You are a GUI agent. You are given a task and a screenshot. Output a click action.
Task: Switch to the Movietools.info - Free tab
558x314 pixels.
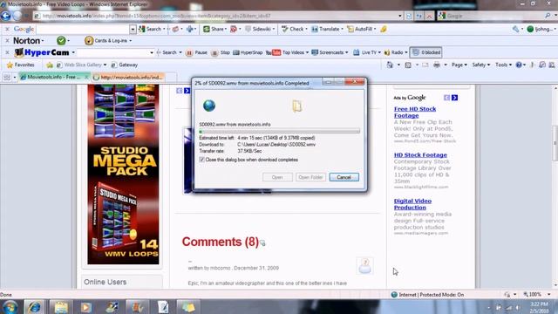click(x=53, y=77)
